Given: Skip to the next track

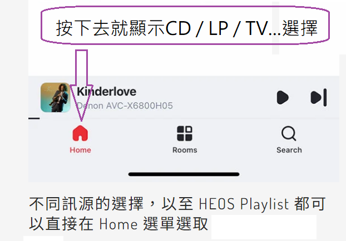Looking at the screenshot, I should click(318, 97).
